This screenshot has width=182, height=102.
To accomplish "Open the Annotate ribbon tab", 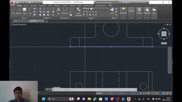I will tap(34, 6).
